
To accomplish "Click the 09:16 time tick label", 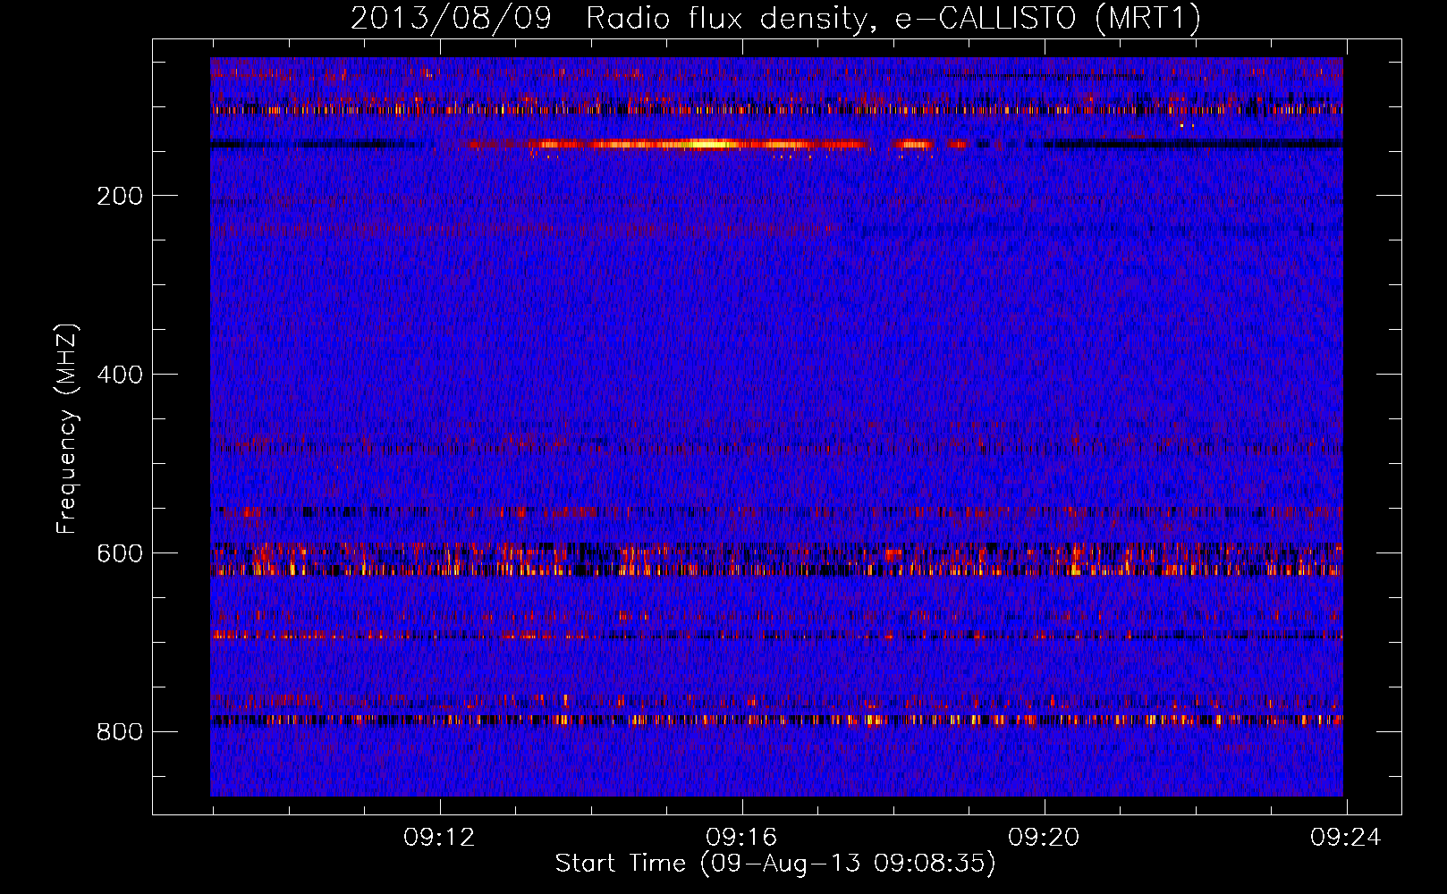I will [741, 838].
